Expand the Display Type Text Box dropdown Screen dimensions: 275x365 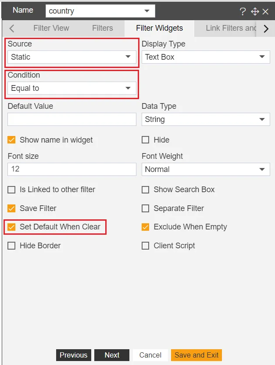[206, 57]
